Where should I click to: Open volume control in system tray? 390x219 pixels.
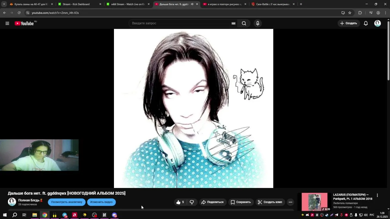(x=366, y=215)
